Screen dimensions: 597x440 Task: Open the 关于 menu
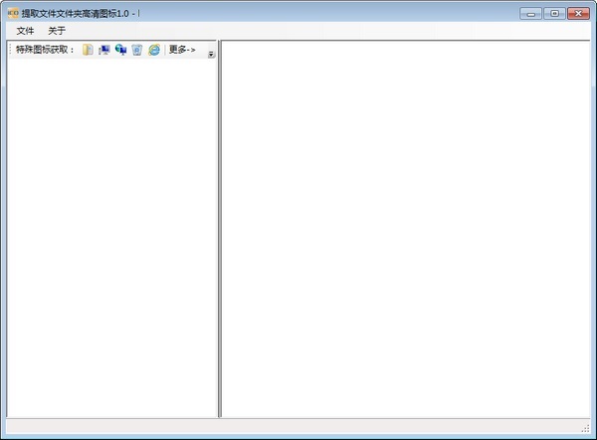point(57,31)
